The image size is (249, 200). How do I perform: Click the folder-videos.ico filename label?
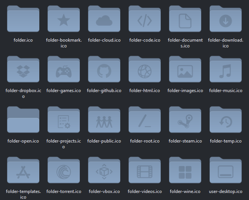click(145, 191)
